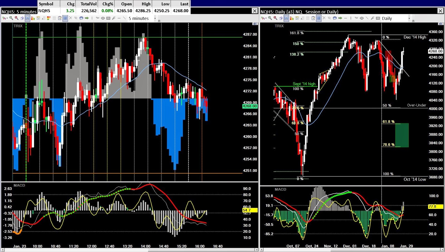Click the bar chart studies icon on Daily toolbar
Image resolution: width=445 pixels, height=252 pixels.
coord(291,18)
